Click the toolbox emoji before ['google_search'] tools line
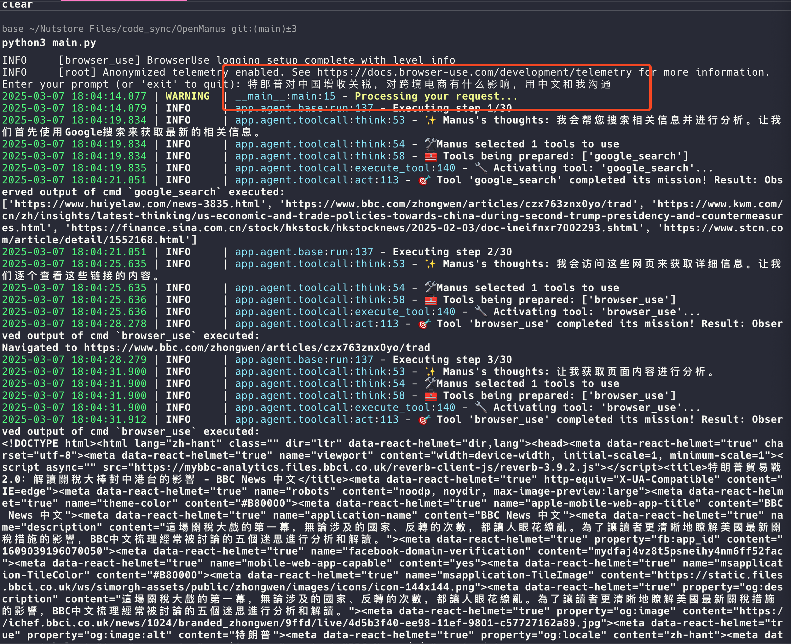 430,156
